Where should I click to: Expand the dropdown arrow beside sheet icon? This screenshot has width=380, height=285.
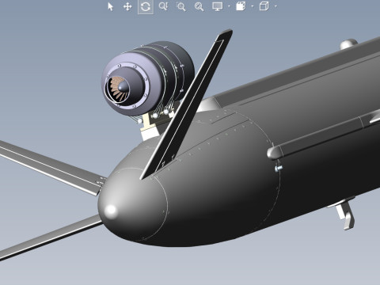click(x=253, y=6)
